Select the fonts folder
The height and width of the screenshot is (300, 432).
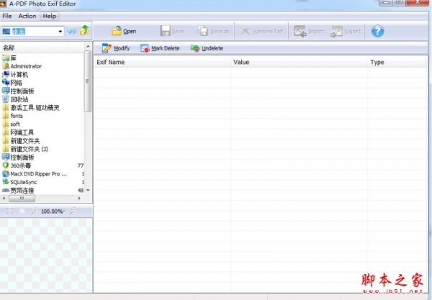pyautogui.click(x=17, y=116)
